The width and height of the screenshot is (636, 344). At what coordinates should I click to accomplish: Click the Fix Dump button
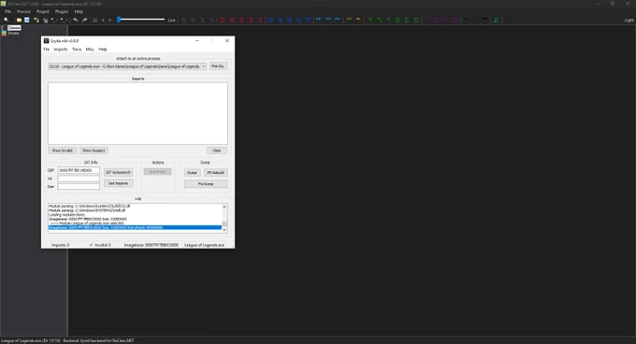(x=206, y=184)
